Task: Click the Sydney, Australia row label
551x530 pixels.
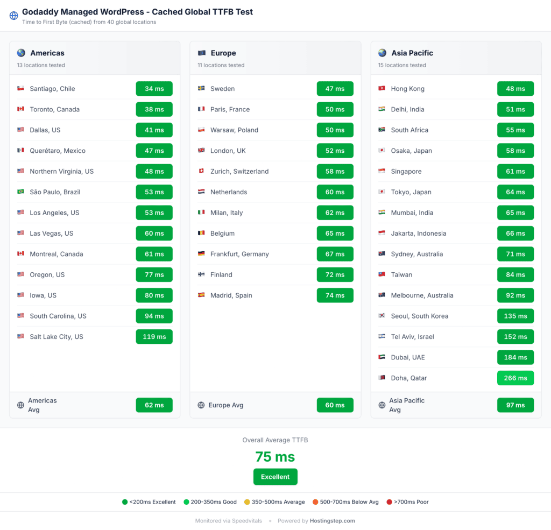Action: pos(417,254)
